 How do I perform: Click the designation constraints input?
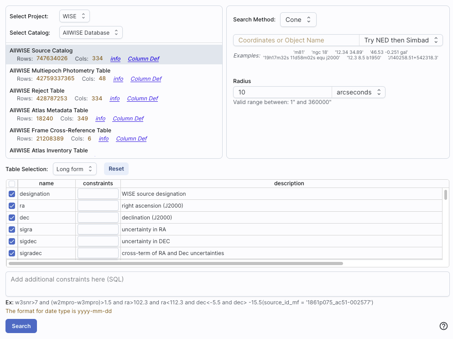(98, 193)
